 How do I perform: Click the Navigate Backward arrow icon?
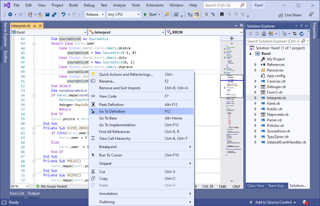[x=10, y=14]
